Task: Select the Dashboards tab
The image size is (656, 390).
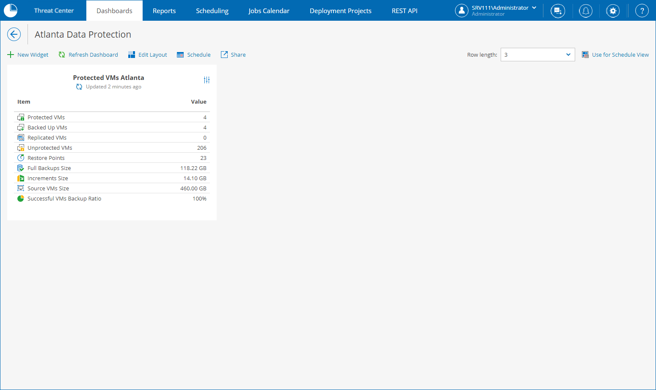Action: (114, 11)
